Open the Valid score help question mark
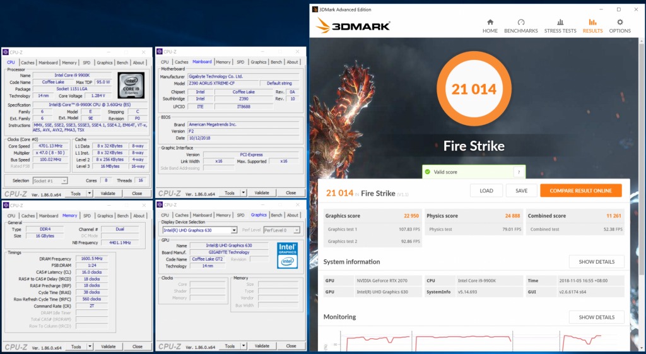Image resolution: width=646 pixels, height=354 pixels. 519,172
